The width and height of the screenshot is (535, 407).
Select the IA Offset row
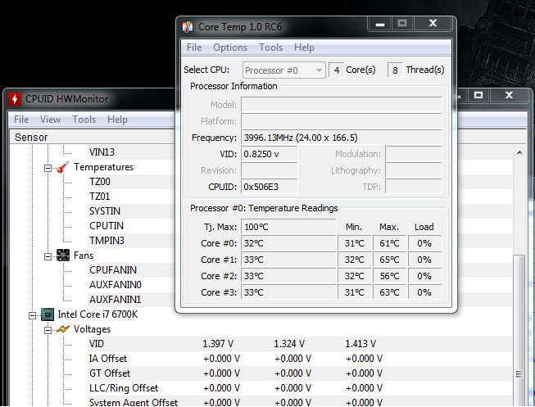(300, 359)
